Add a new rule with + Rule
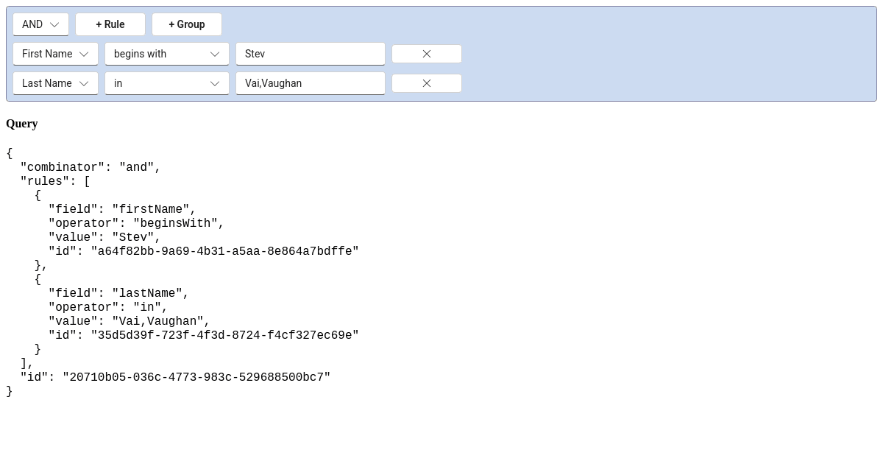Image resolution: width=883 pixels, height=464 pixels. pos(110,24)
